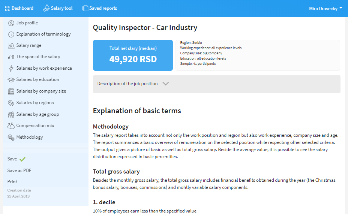This screenshot has height=214, width=348.
Task: Click the Salary tool hand icon
Action: coord(46,8)
